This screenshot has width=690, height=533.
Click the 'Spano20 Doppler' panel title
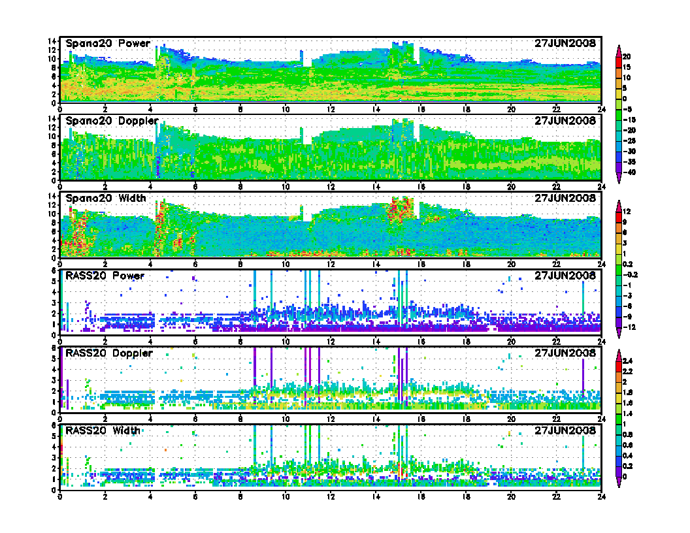pos(112,121)
